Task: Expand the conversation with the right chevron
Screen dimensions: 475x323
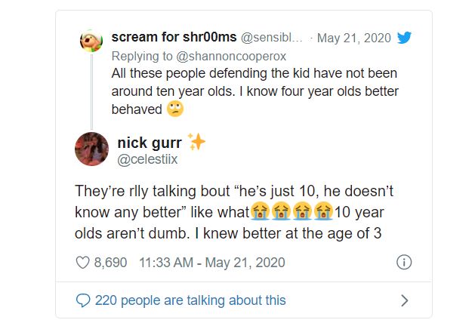Action: point(404,300)
